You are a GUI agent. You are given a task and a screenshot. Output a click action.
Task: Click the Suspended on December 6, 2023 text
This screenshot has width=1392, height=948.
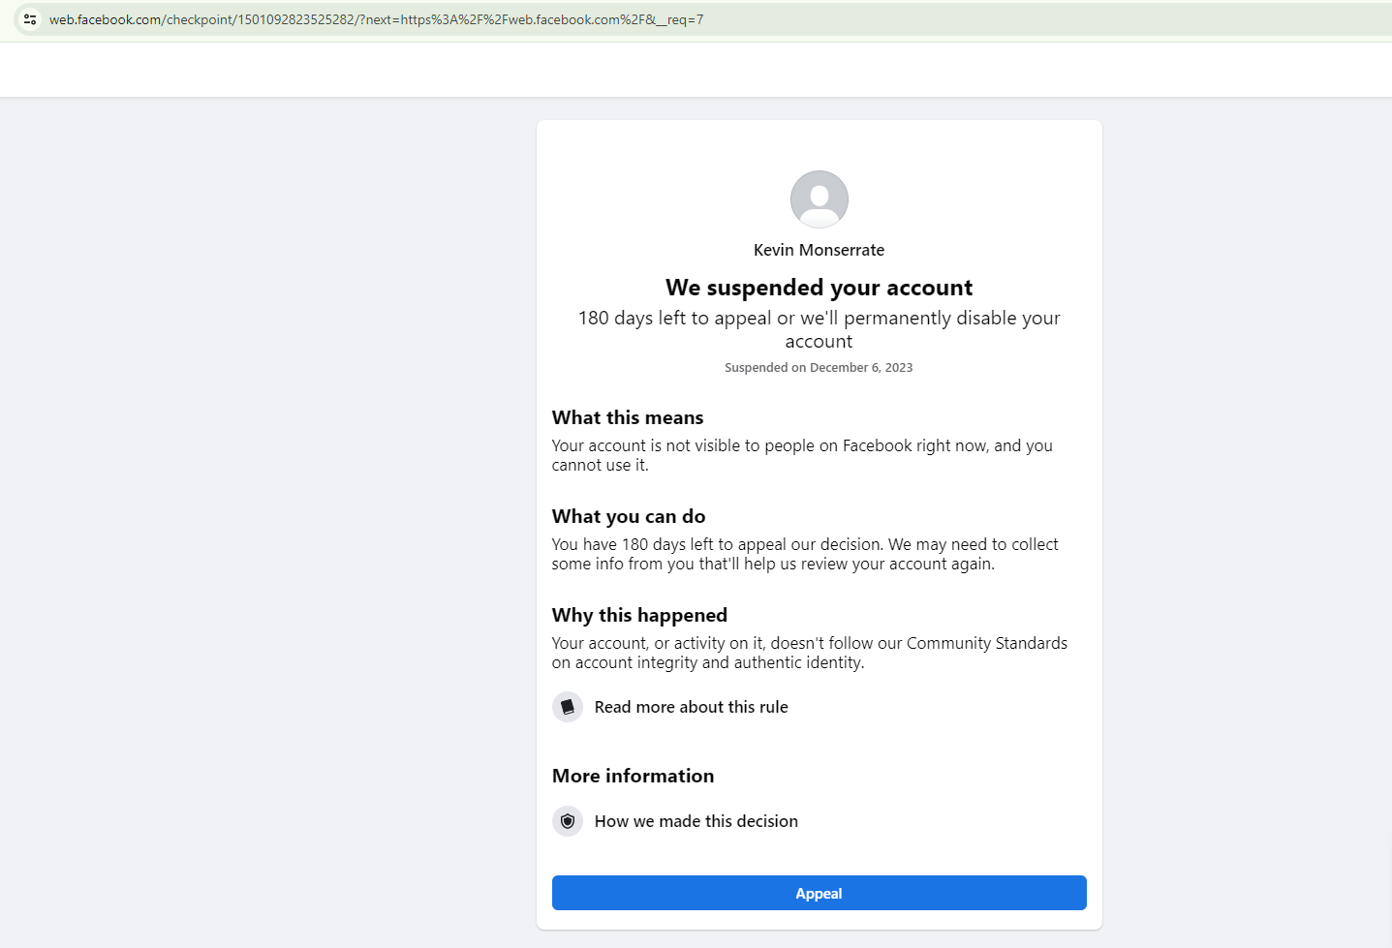coord(819,368)
